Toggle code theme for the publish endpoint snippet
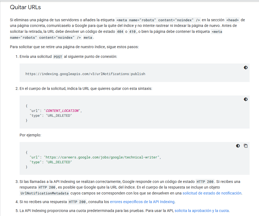The width and height of the screenshot is (259, 216). pos(246,68)
